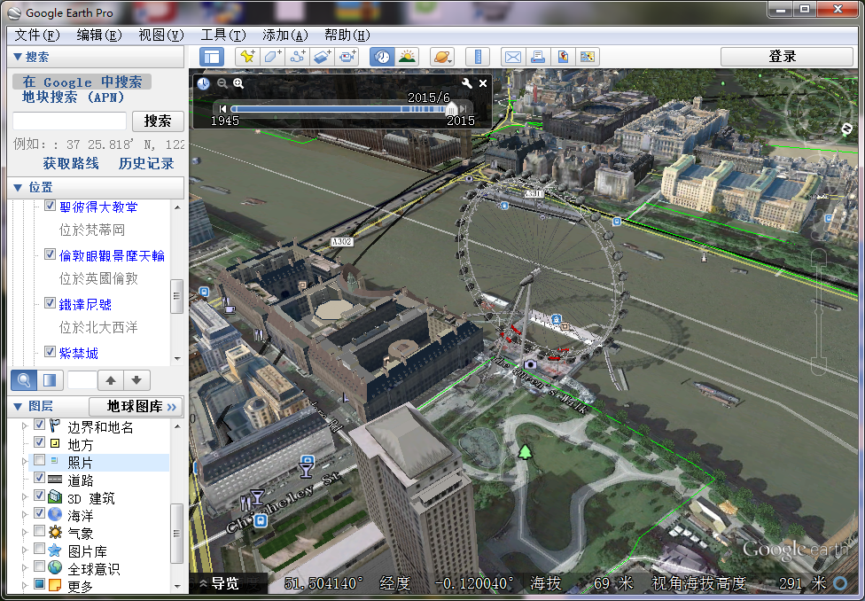Open the 文件(F) menu
865x601 pixels.
(37, 35)
